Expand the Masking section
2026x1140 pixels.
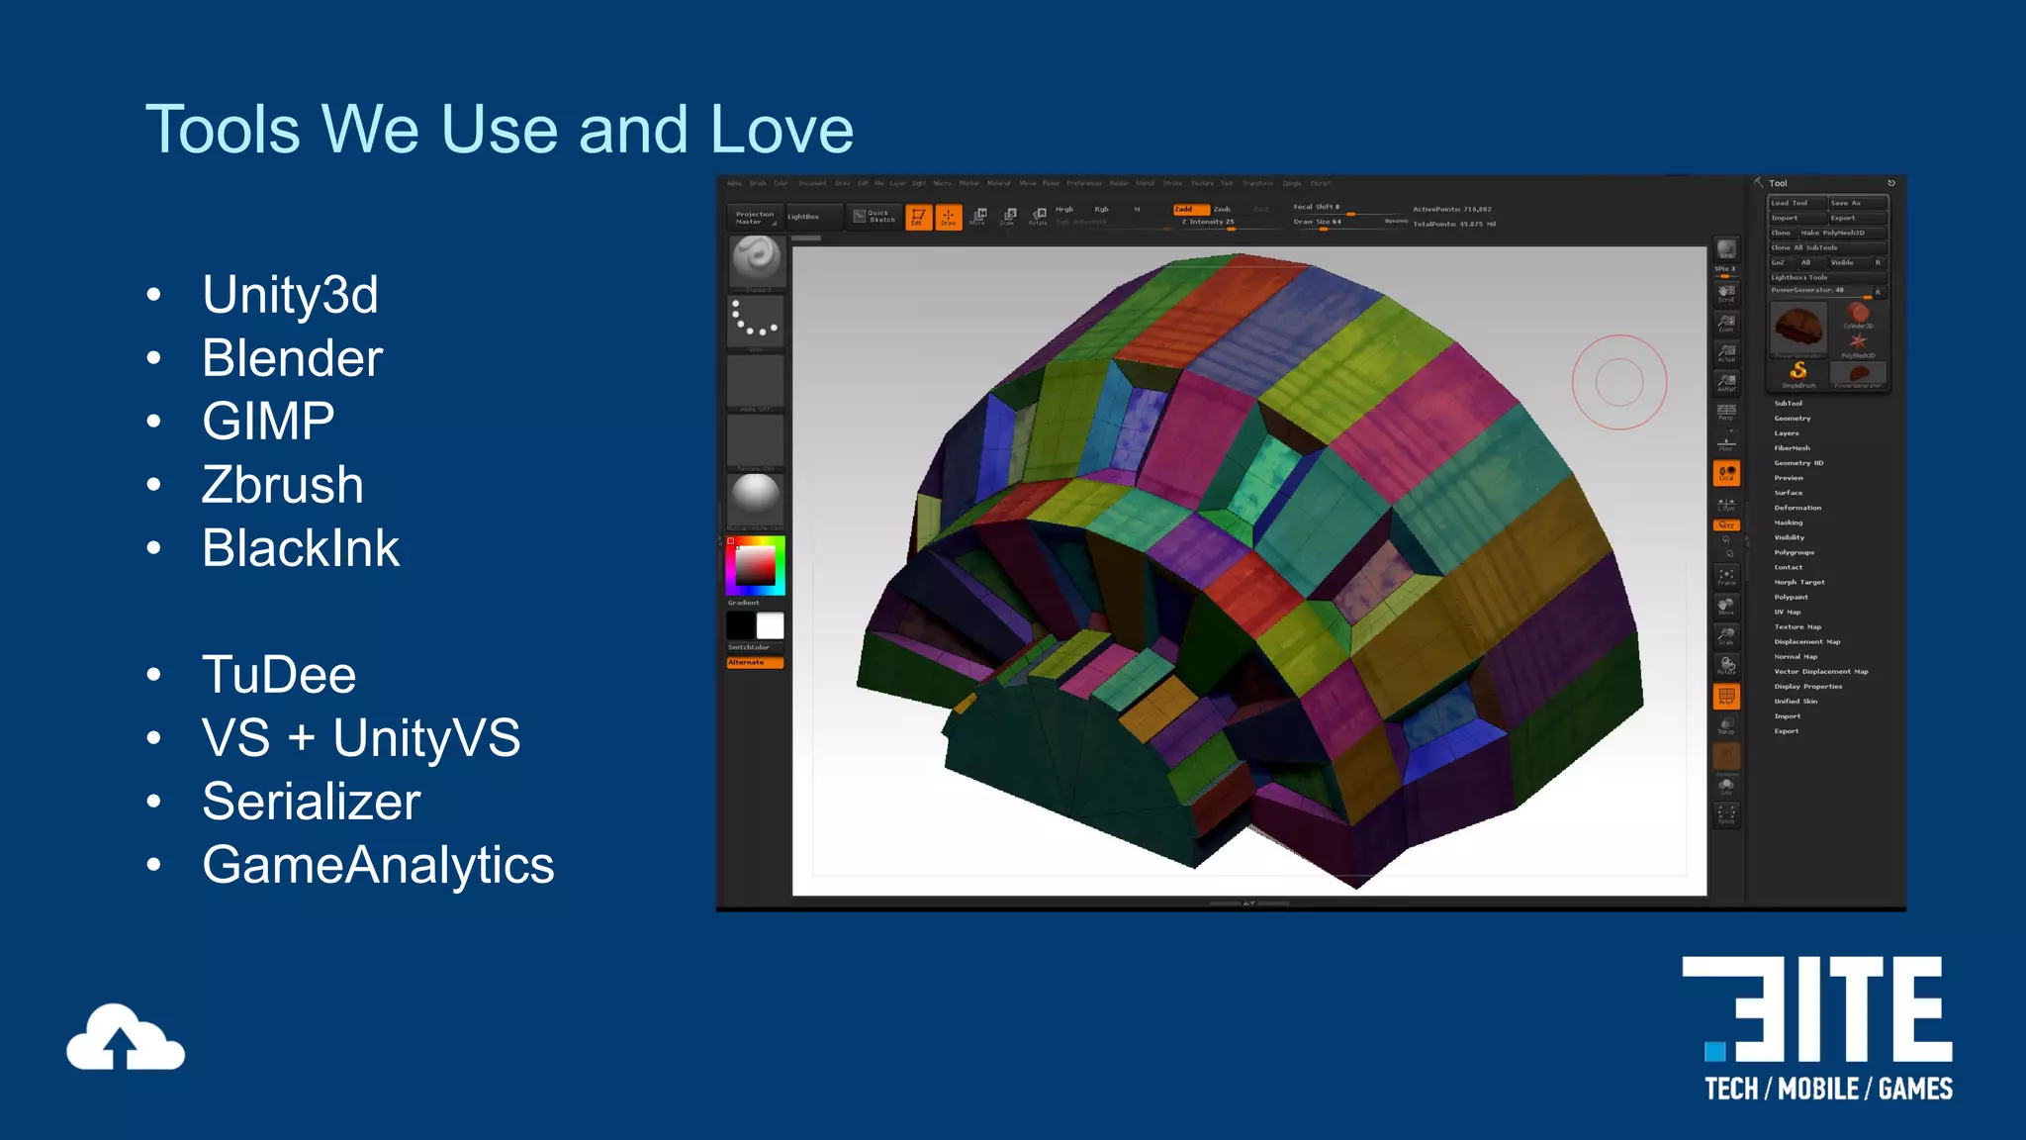1789,522
